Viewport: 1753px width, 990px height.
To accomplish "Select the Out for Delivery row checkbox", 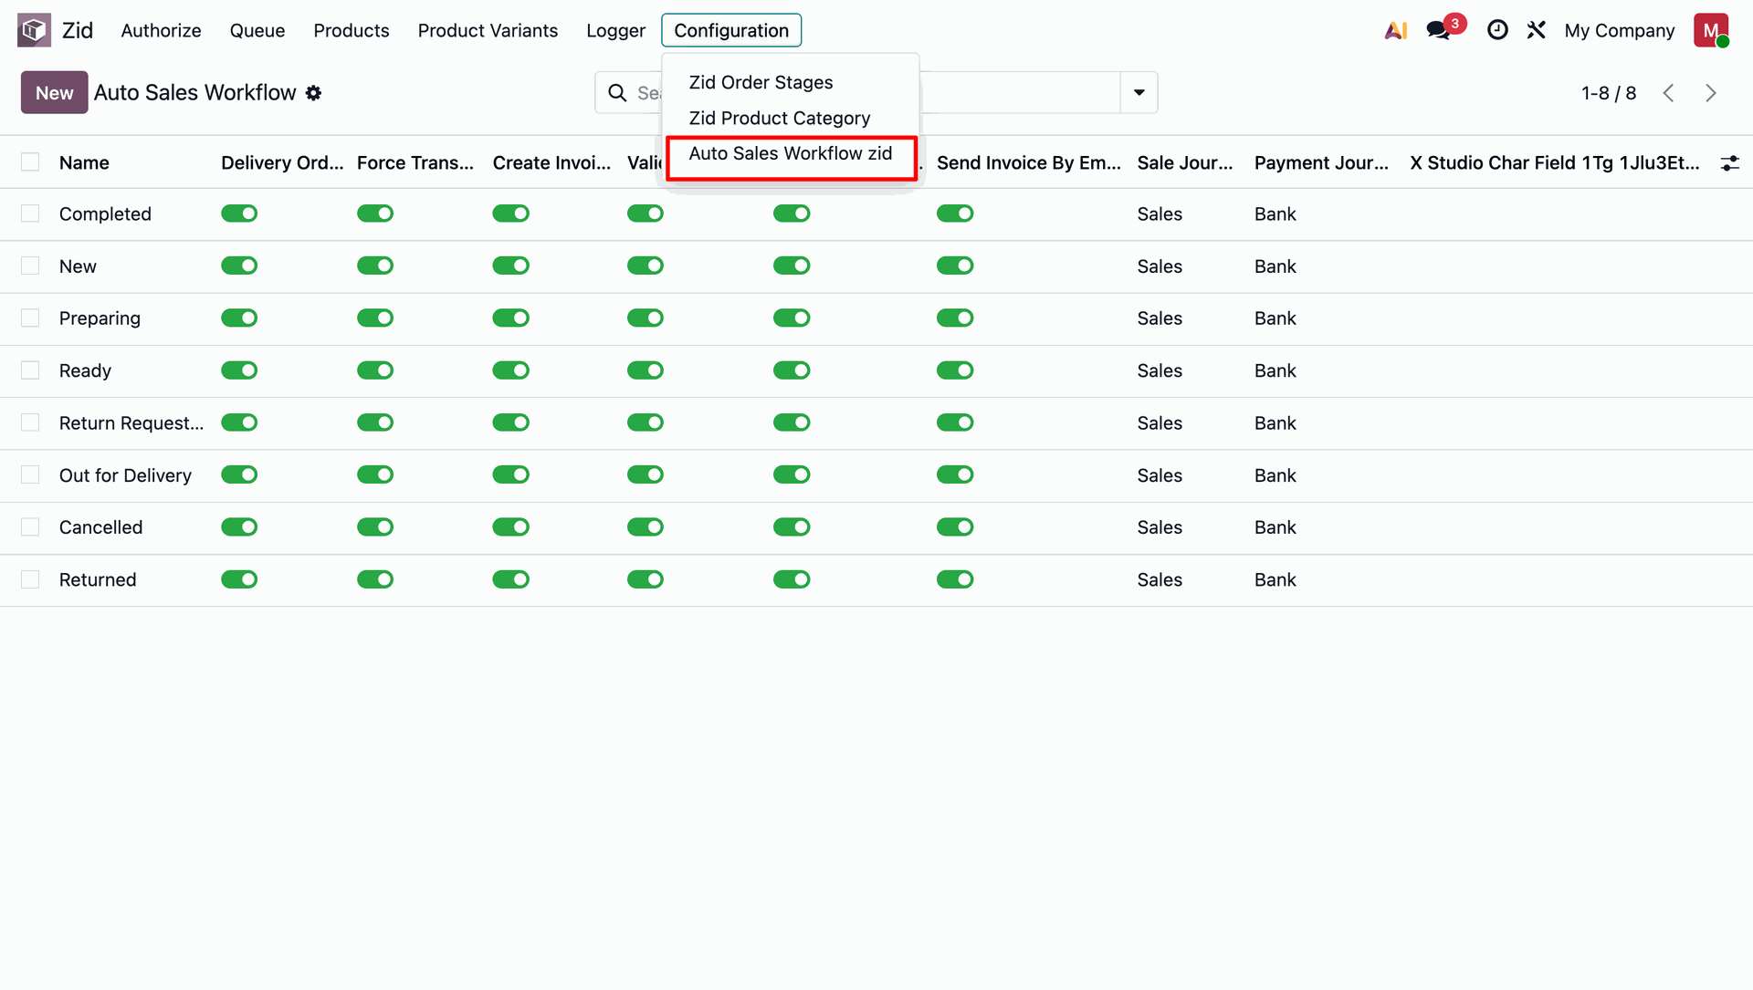I will 30,474.
